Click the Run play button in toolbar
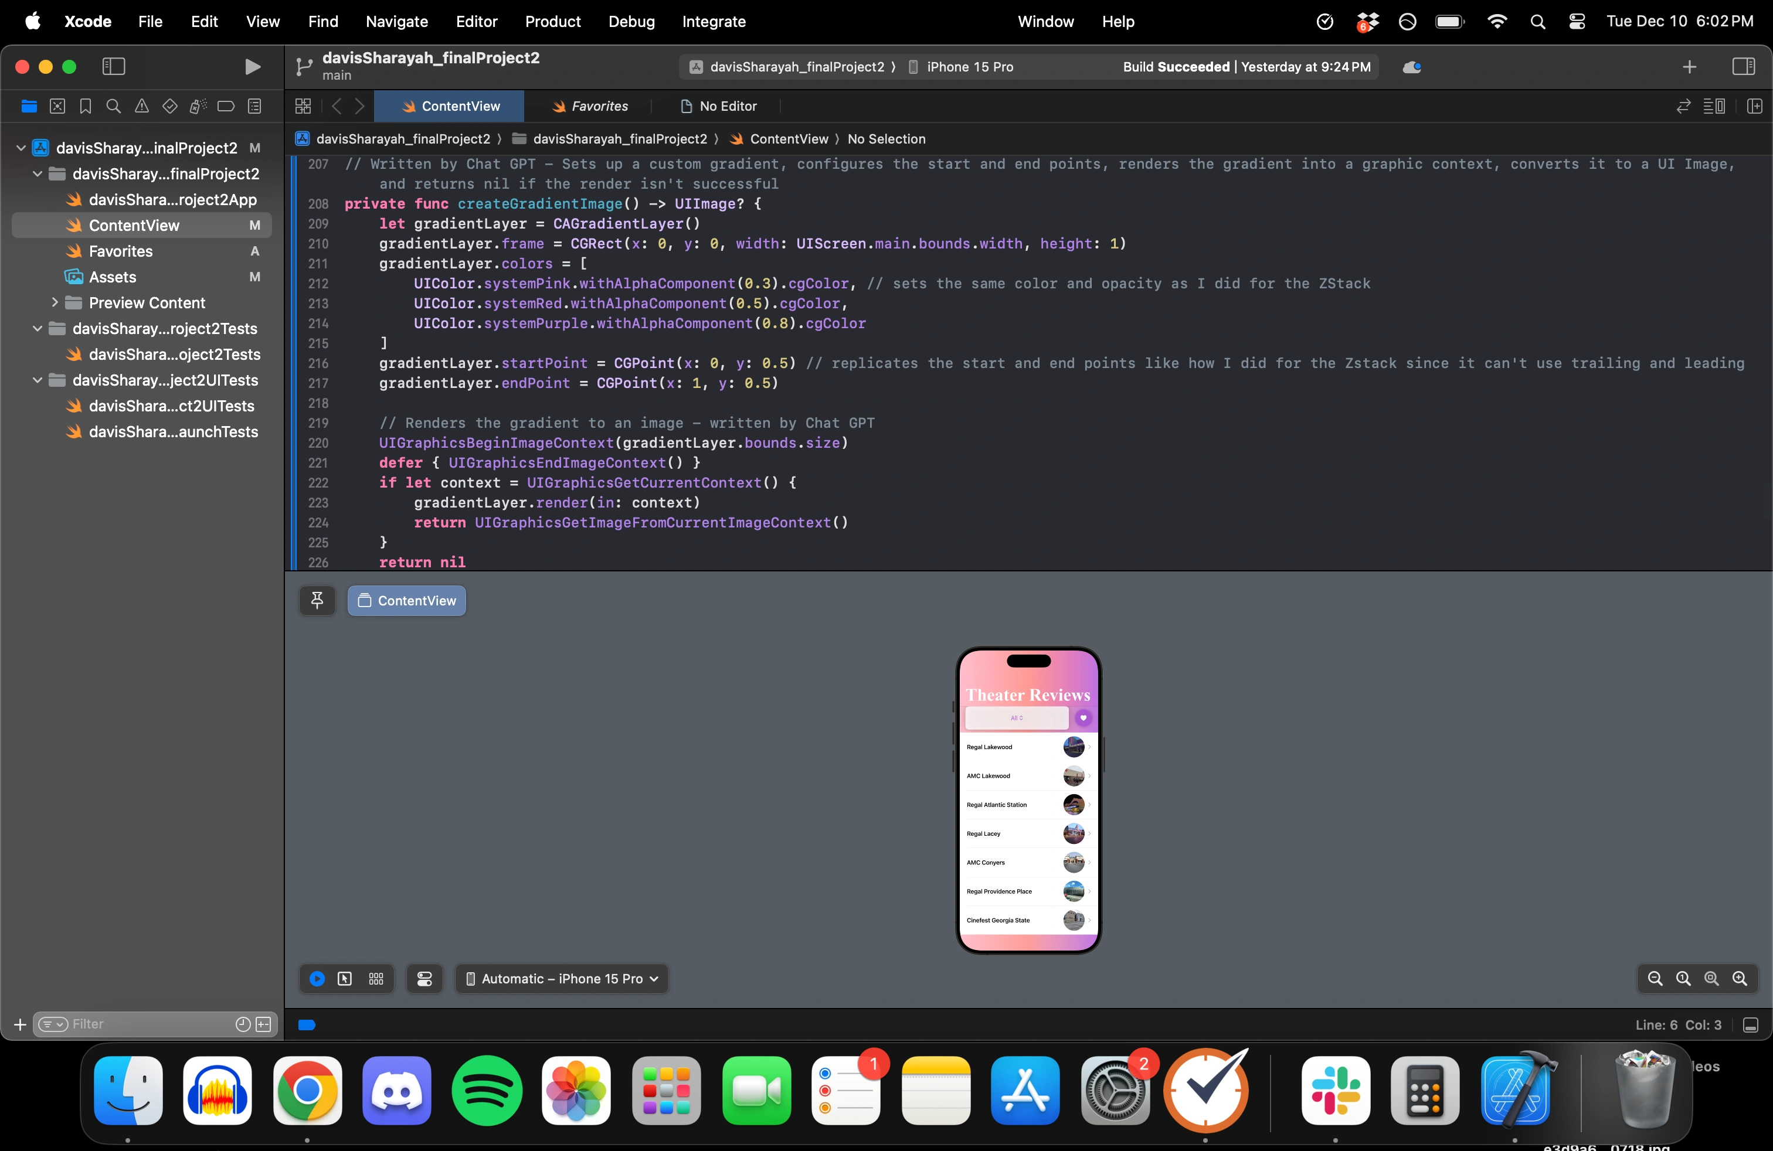 point(253,67)
